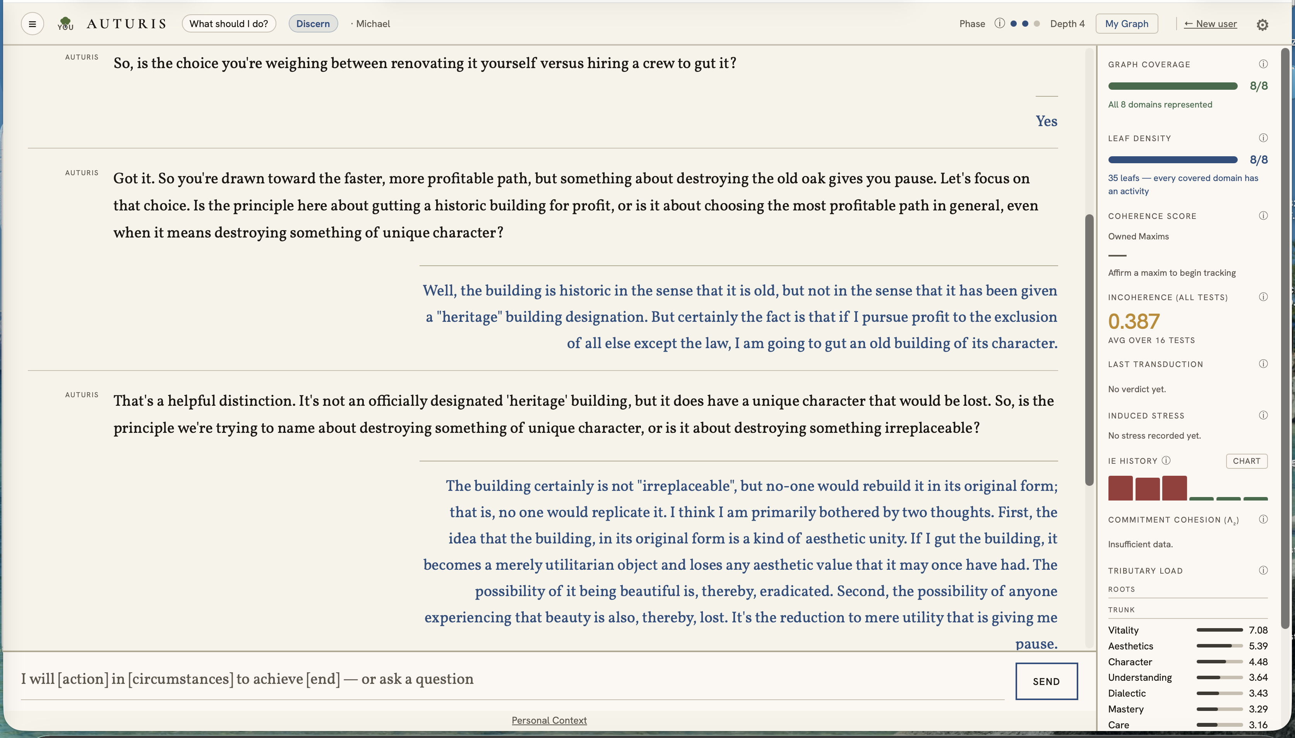This screenshot has width=1295, height=738.
Task: Open My Graph
Action: pyautogui.click(x=1126, y=24)
